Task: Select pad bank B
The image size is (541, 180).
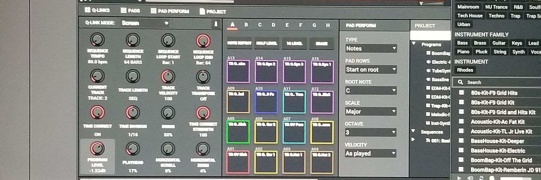Action: pos(246,25)
